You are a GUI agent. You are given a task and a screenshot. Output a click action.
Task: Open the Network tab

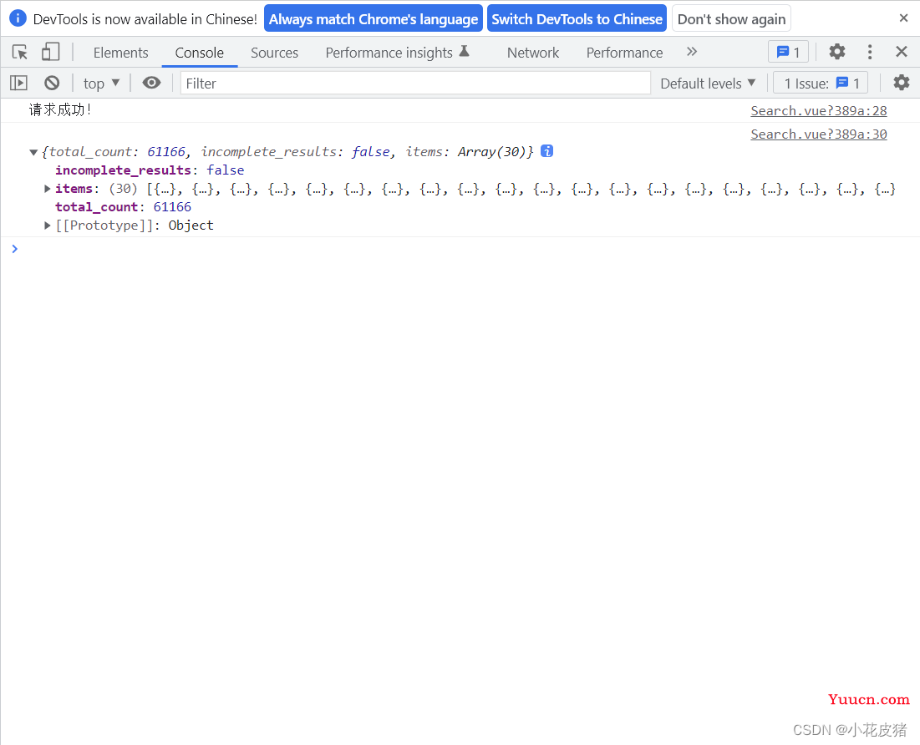click(x=533, y=53)
